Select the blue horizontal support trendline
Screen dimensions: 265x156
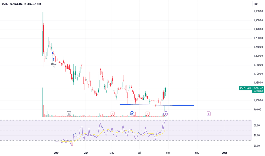point(157,105)
